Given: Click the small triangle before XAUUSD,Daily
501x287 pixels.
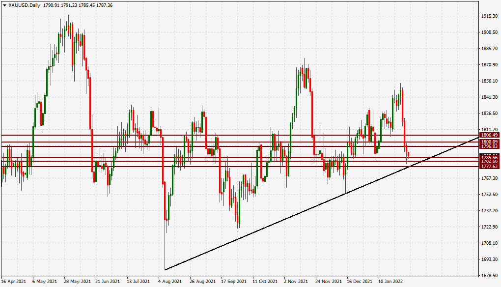Looking at the screenshot, I should click(4, 5).
